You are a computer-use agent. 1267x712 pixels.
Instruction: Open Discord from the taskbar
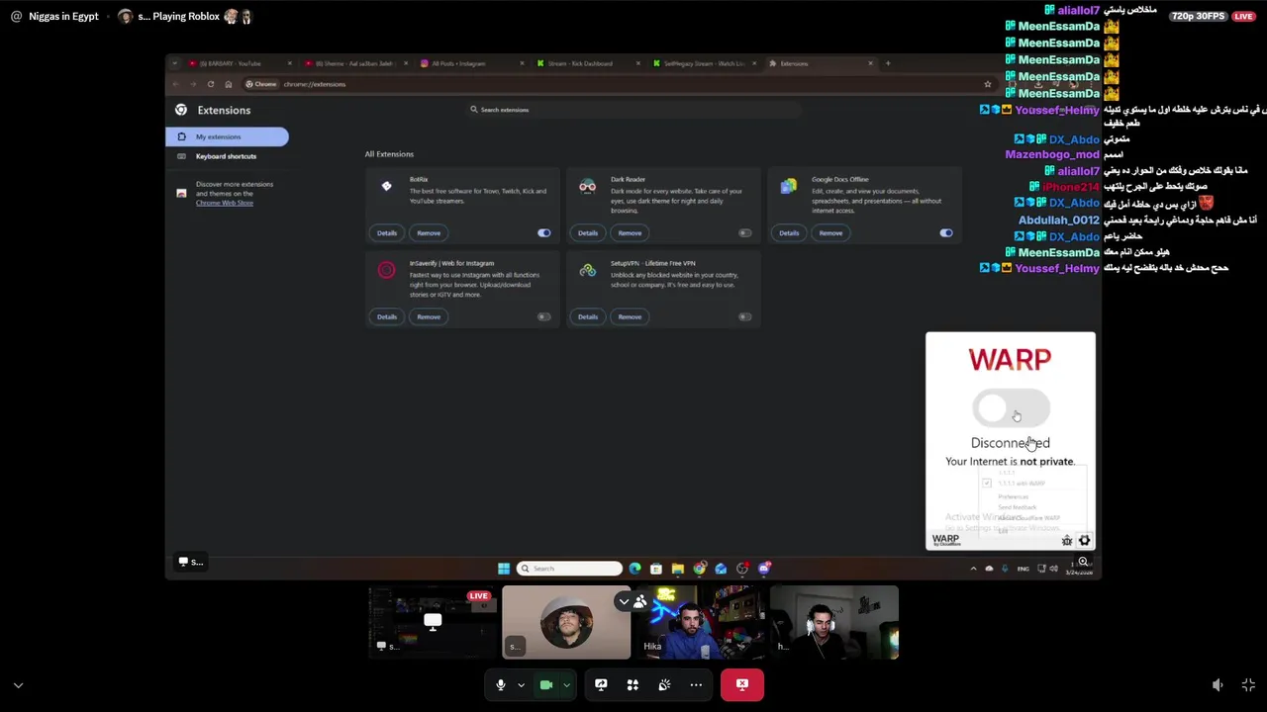point(763,569)
